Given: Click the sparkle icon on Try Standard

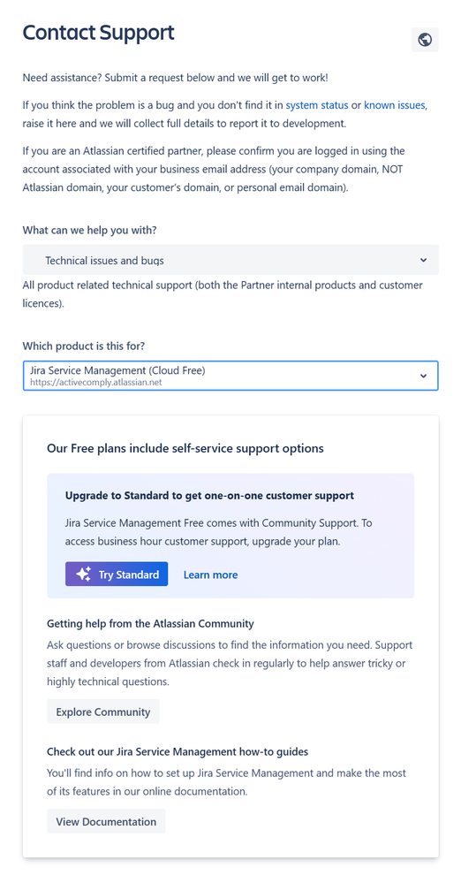Looking at the screenshot, I should (x=83, y=574).
